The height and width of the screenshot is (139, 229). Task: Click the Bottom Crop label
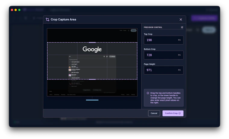149,49
